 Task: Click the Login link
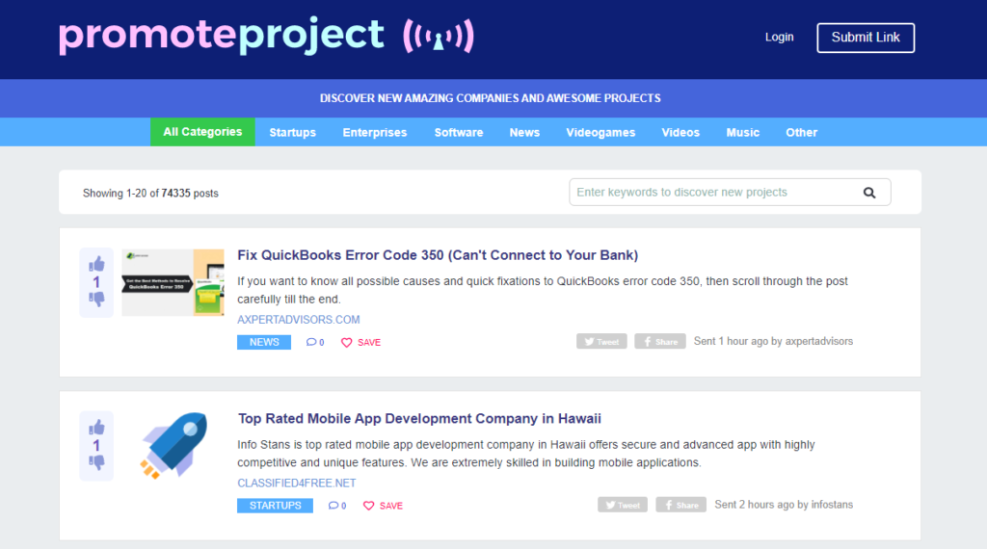coord(779,38)
